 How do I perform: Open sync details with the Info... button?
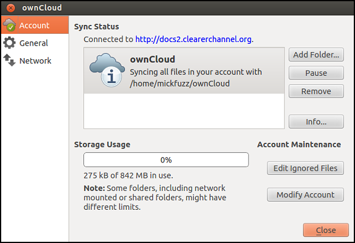pos(316,121)
